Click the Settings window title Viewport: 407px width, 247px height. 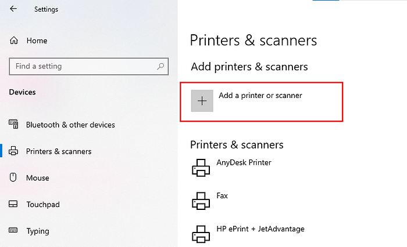46,9
